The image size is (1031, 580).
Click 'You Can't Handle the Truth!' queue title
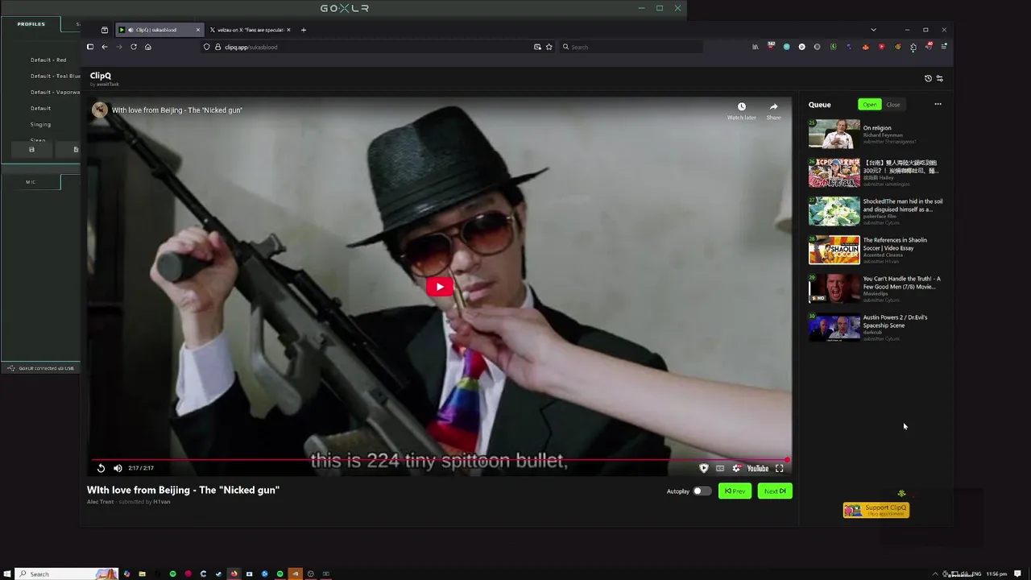pyautogui.click(x=902, y=283)
